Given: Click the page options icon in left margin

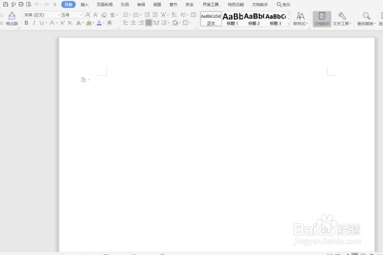Looking at the screenshot, I should click(85, 80).
